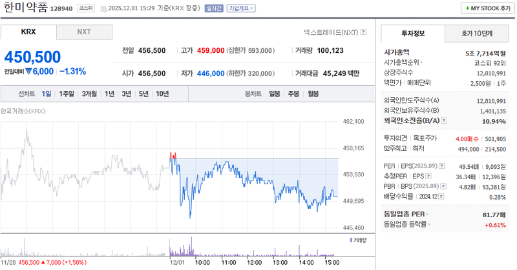The width and height of the screenshot is (517, 270).
Task: Click help icon next to 배당수익률 2024.12
Action: [x=441, y=197]
